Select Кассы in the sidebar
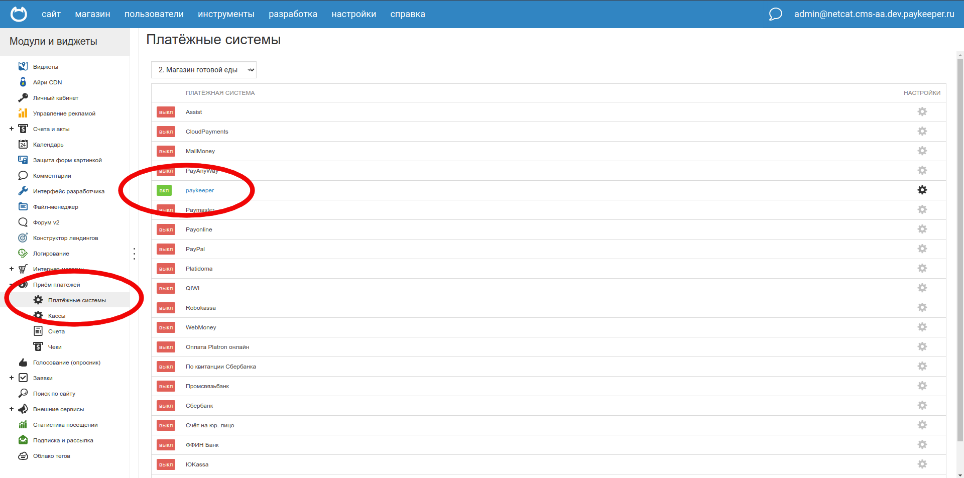The height and width of the screenshot is (478, 964). pos(57,316)
